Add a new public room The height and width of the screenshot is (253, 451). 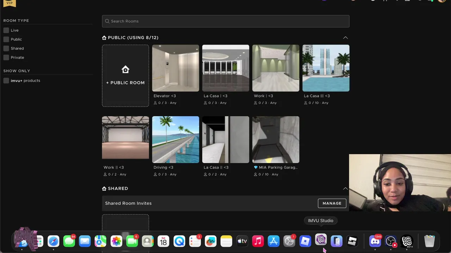click(125, 76)
